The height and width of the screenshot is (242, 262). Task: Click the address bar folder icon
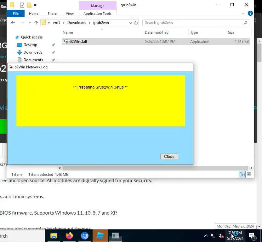tap(44, 23)
